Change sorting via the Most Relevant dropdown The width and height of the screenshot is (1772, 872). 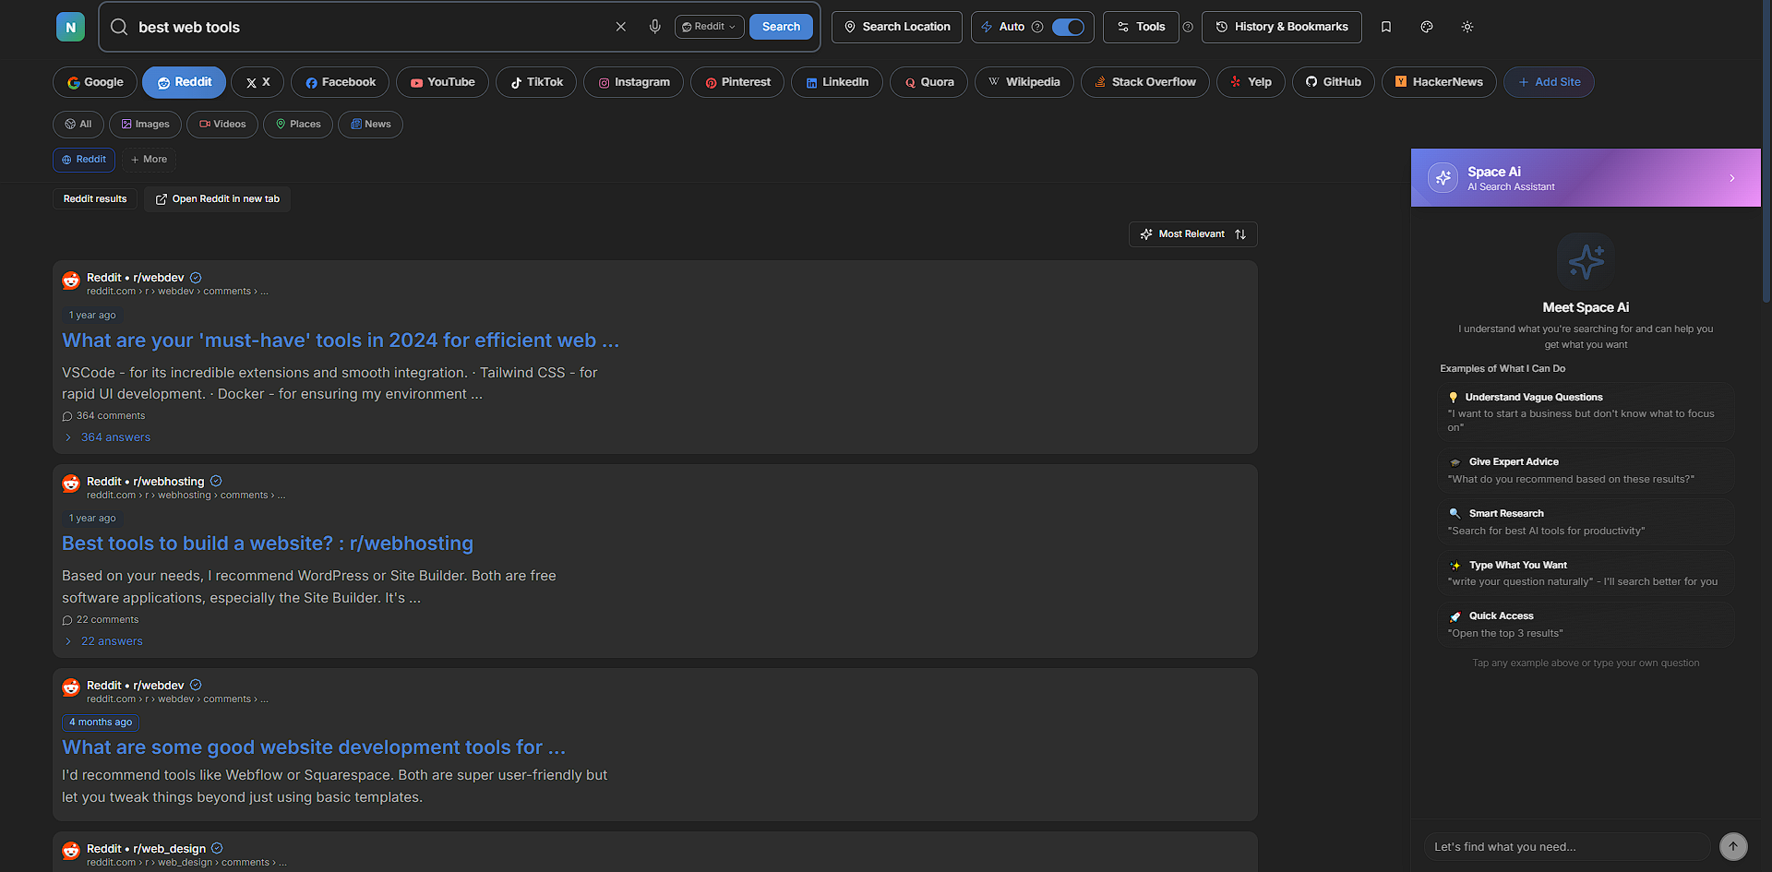pyautogui.click(x=1192, y=233)
